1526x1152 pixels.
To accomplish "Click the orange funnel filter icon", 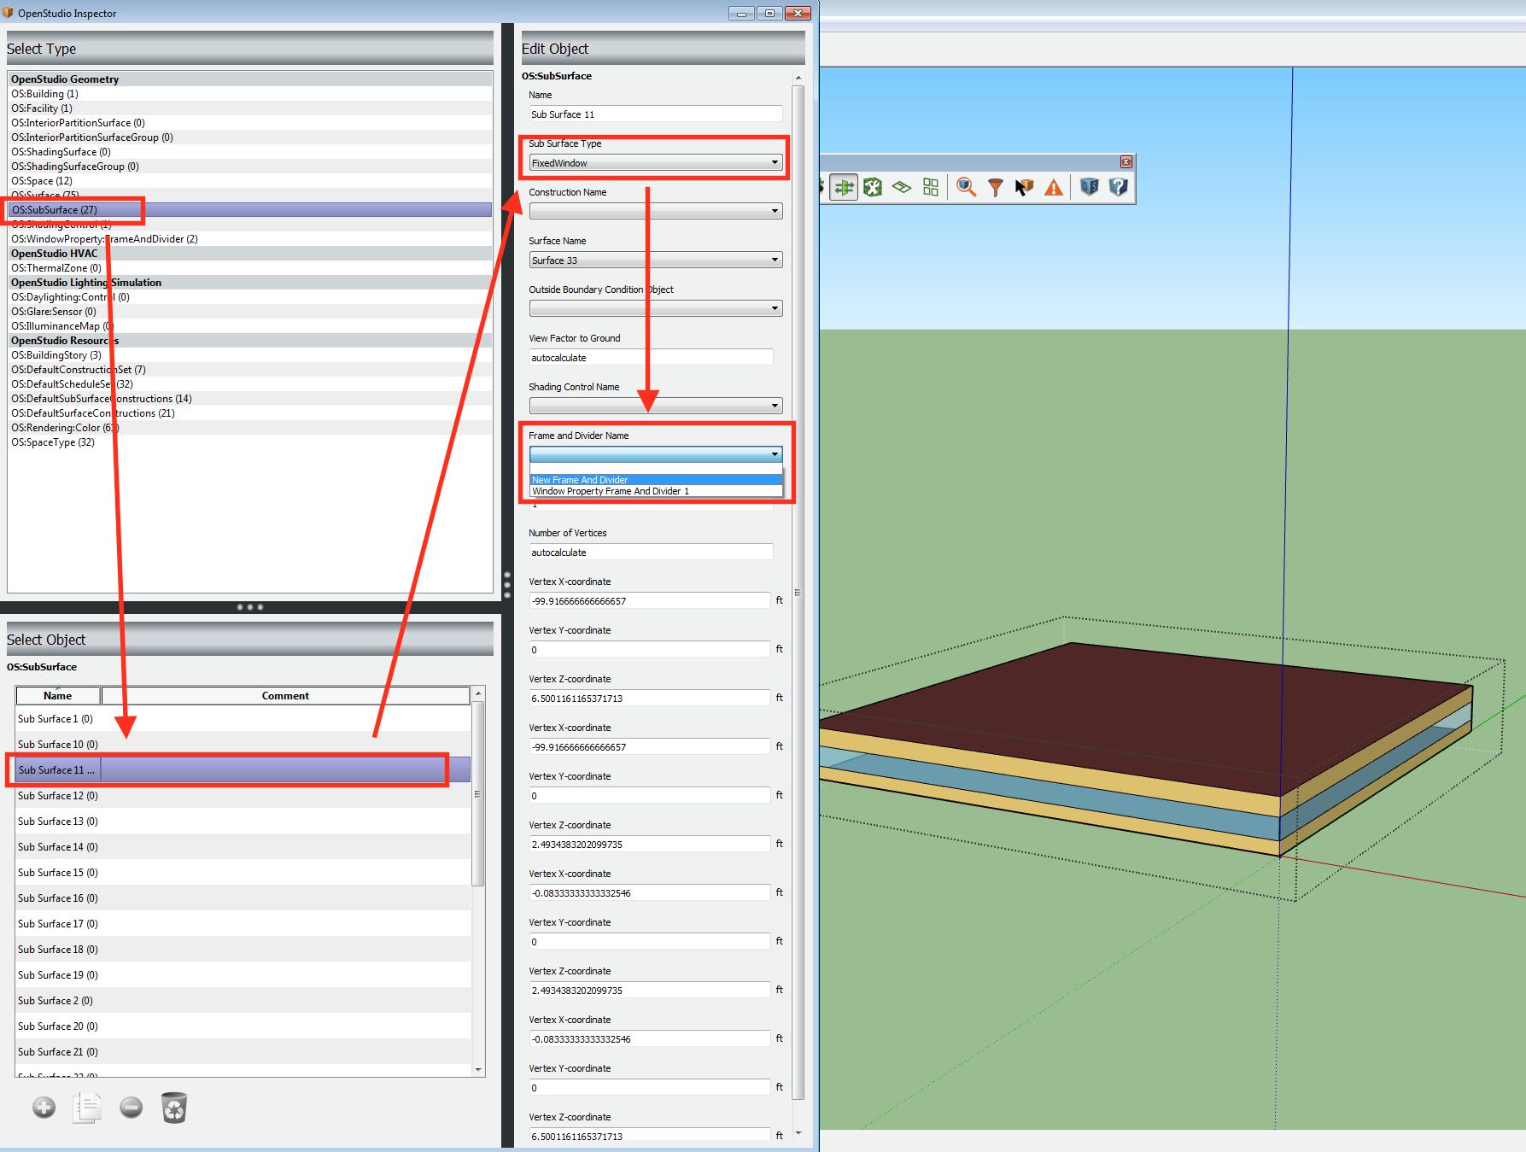I will pyautogui.click(x=996, y=187).
